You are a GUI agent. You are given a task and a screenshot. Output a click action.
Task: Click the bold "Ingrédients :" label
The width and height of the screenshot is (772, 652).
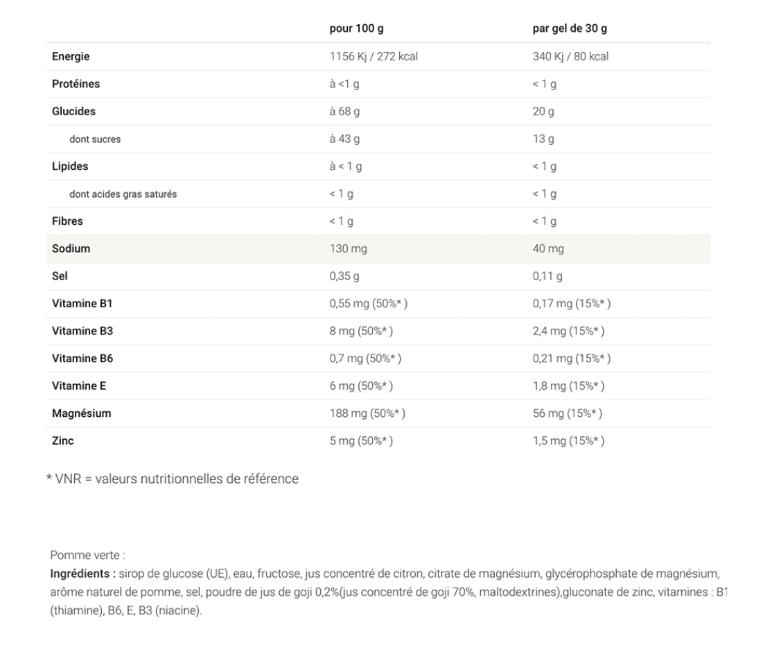click(x=83, y=573)
